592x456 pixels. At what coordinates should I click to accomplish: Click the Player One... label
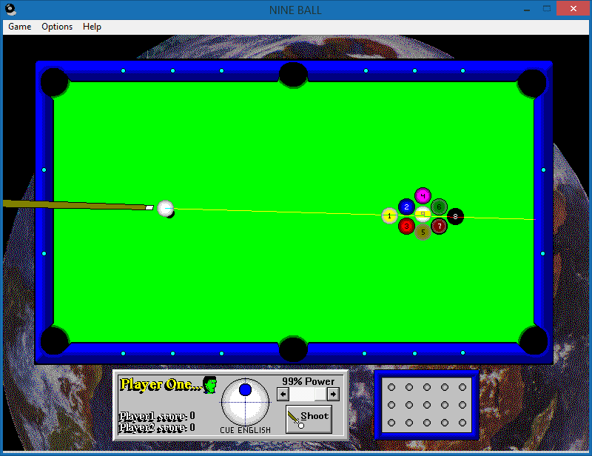click(x=161, y=385)
